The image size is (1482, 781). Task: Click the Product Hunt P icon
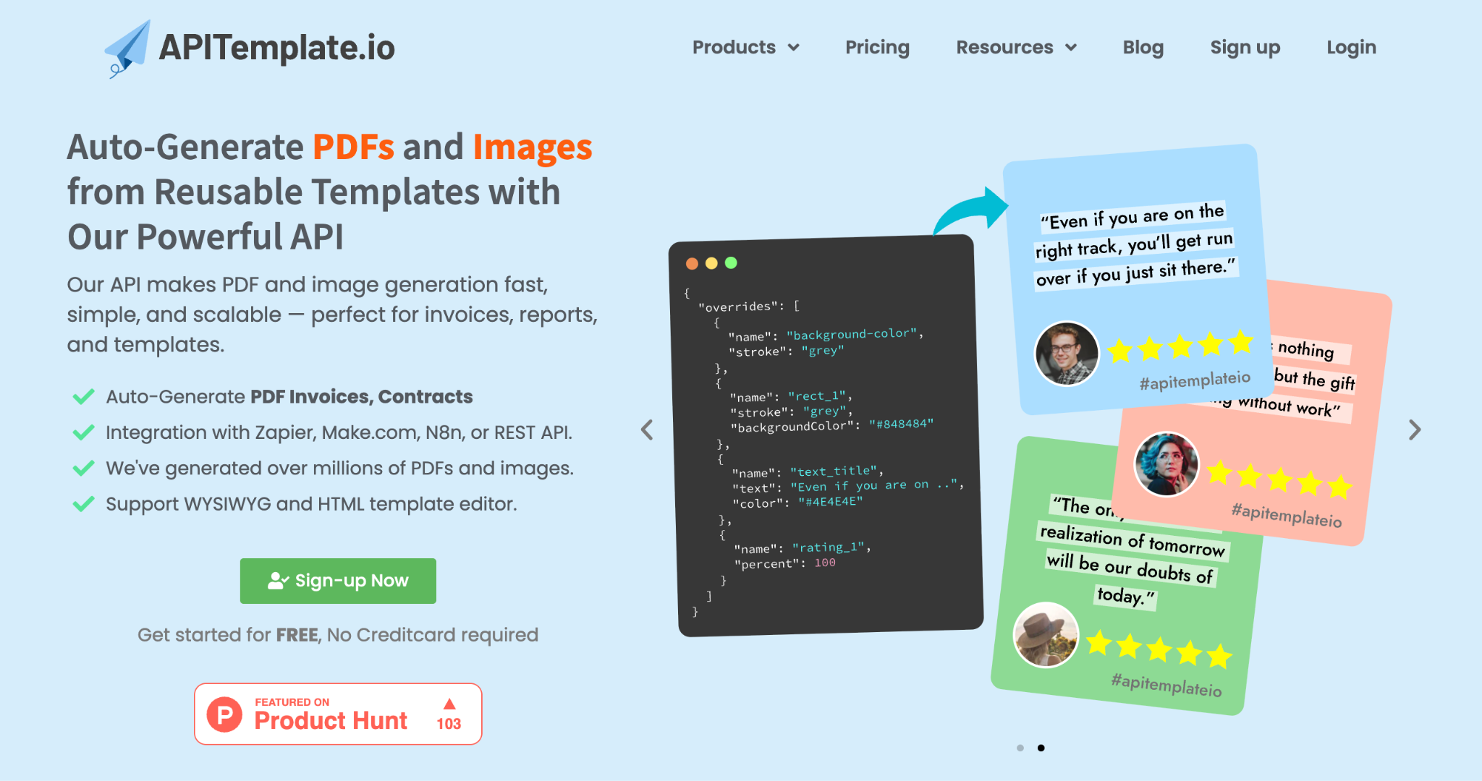pos(225,714)
